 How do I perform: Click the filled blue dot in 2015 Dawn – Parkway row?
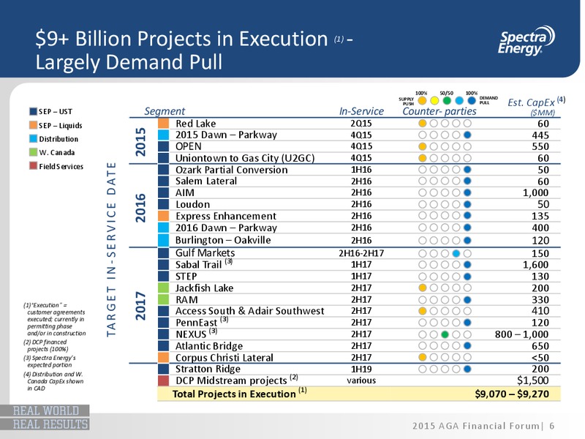467,135
